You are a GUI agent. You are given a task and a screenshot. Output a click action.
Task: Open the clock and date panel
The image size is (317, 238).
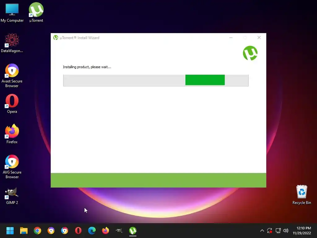click(302, 231)
